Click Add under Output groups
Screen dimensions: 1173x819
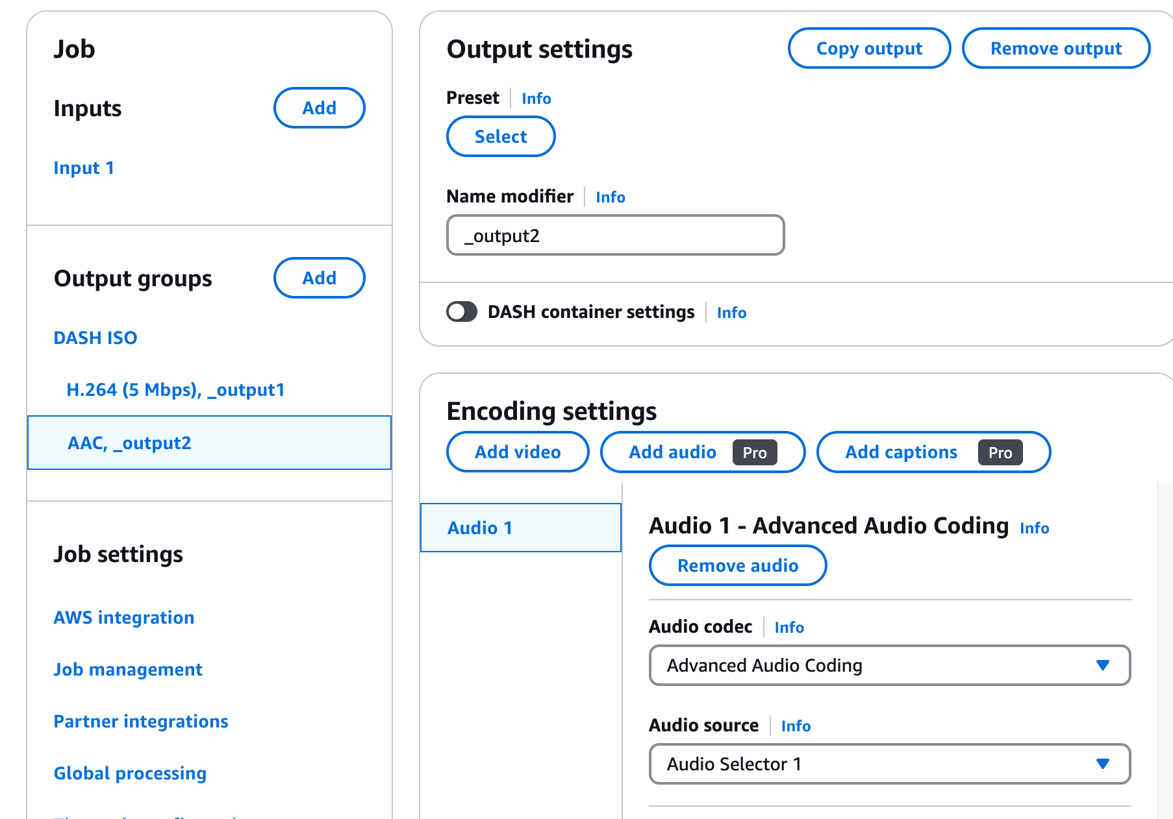tap(319, 278)
